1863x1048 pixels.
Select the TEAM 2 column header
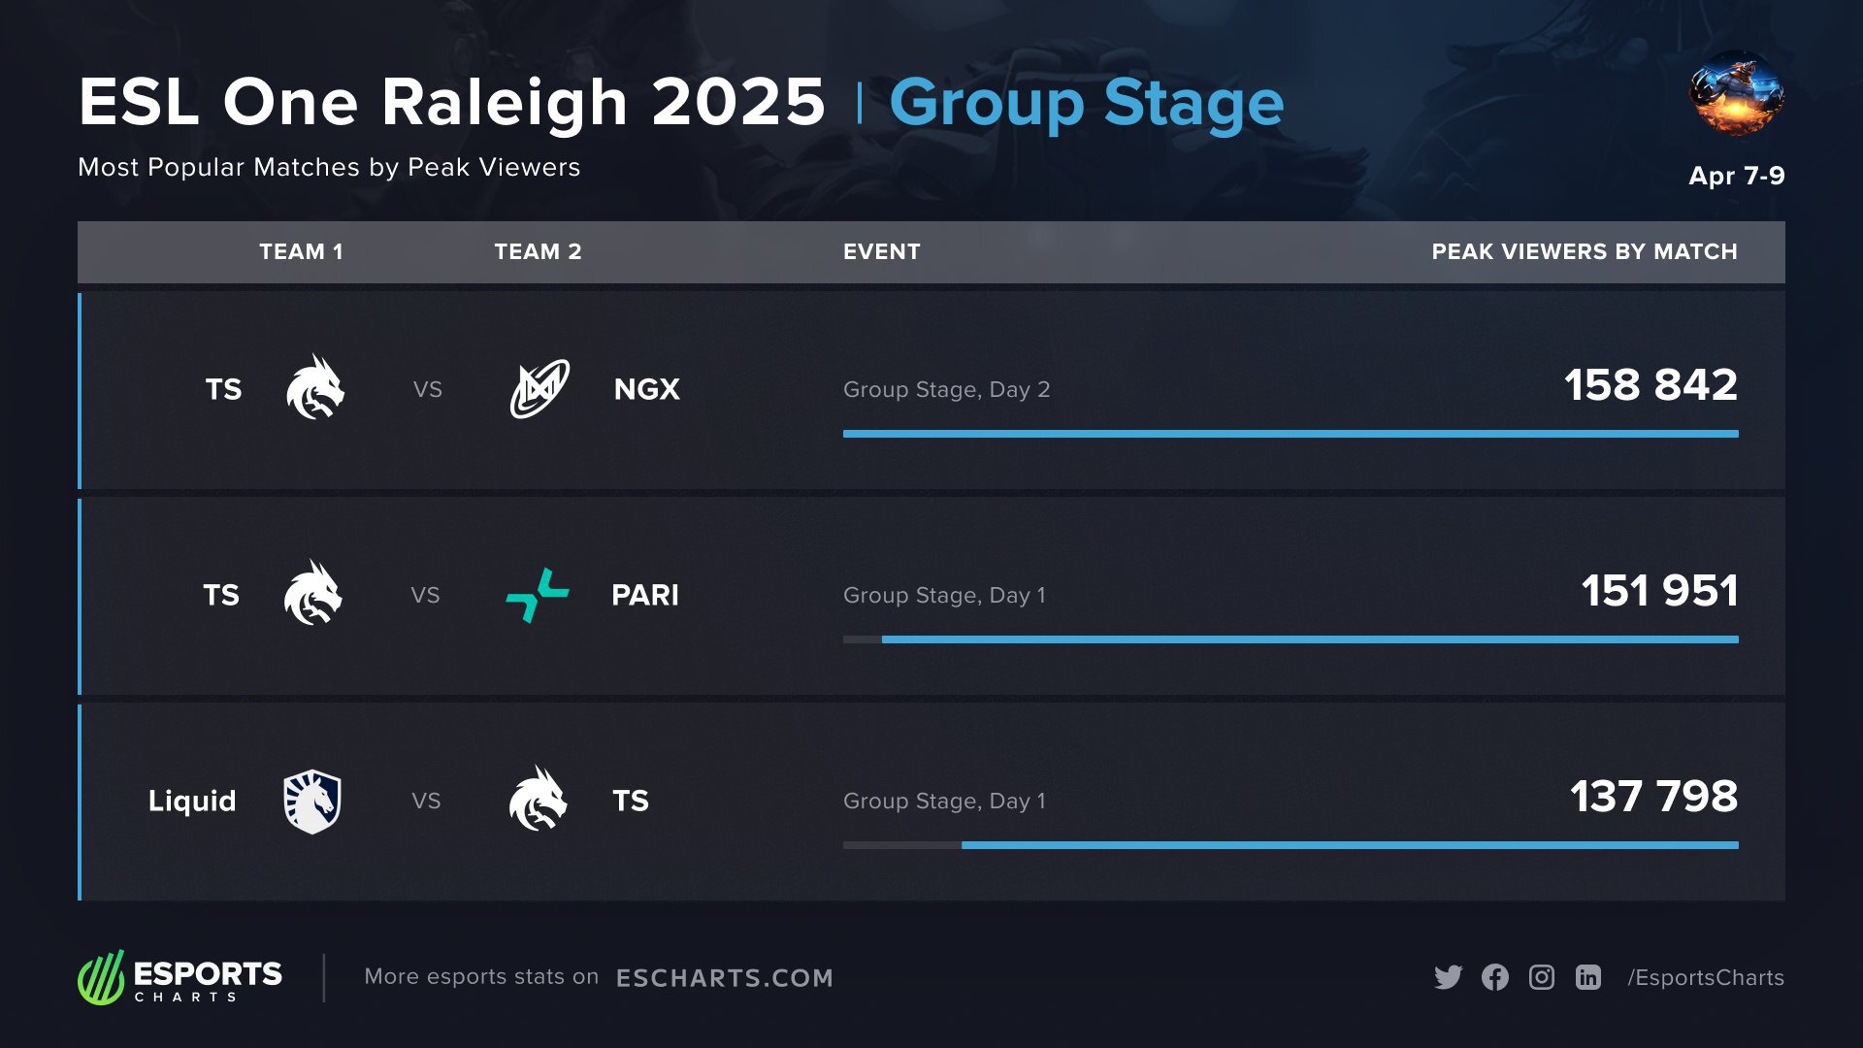click(x=538, y=251)
